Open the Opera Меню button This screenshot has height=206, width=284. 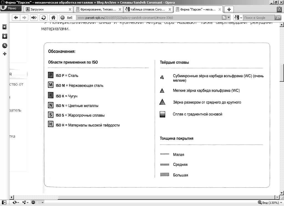pos(11,8)
